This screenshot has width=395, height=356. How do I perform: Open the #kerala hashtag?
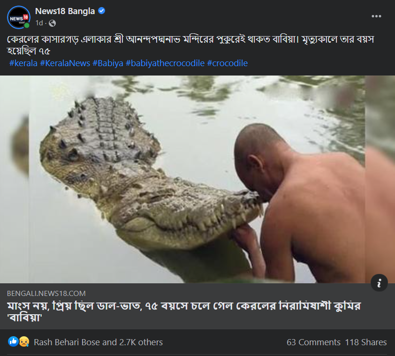[23, 63]
